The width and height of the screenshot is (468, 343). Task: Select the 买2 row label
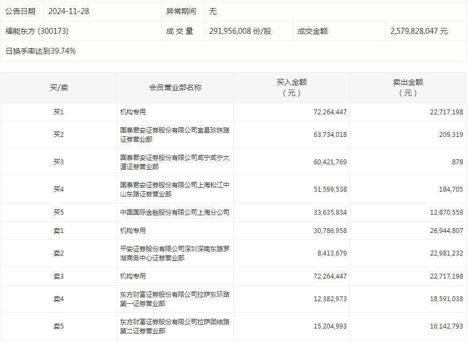click(x=59, y=135)
